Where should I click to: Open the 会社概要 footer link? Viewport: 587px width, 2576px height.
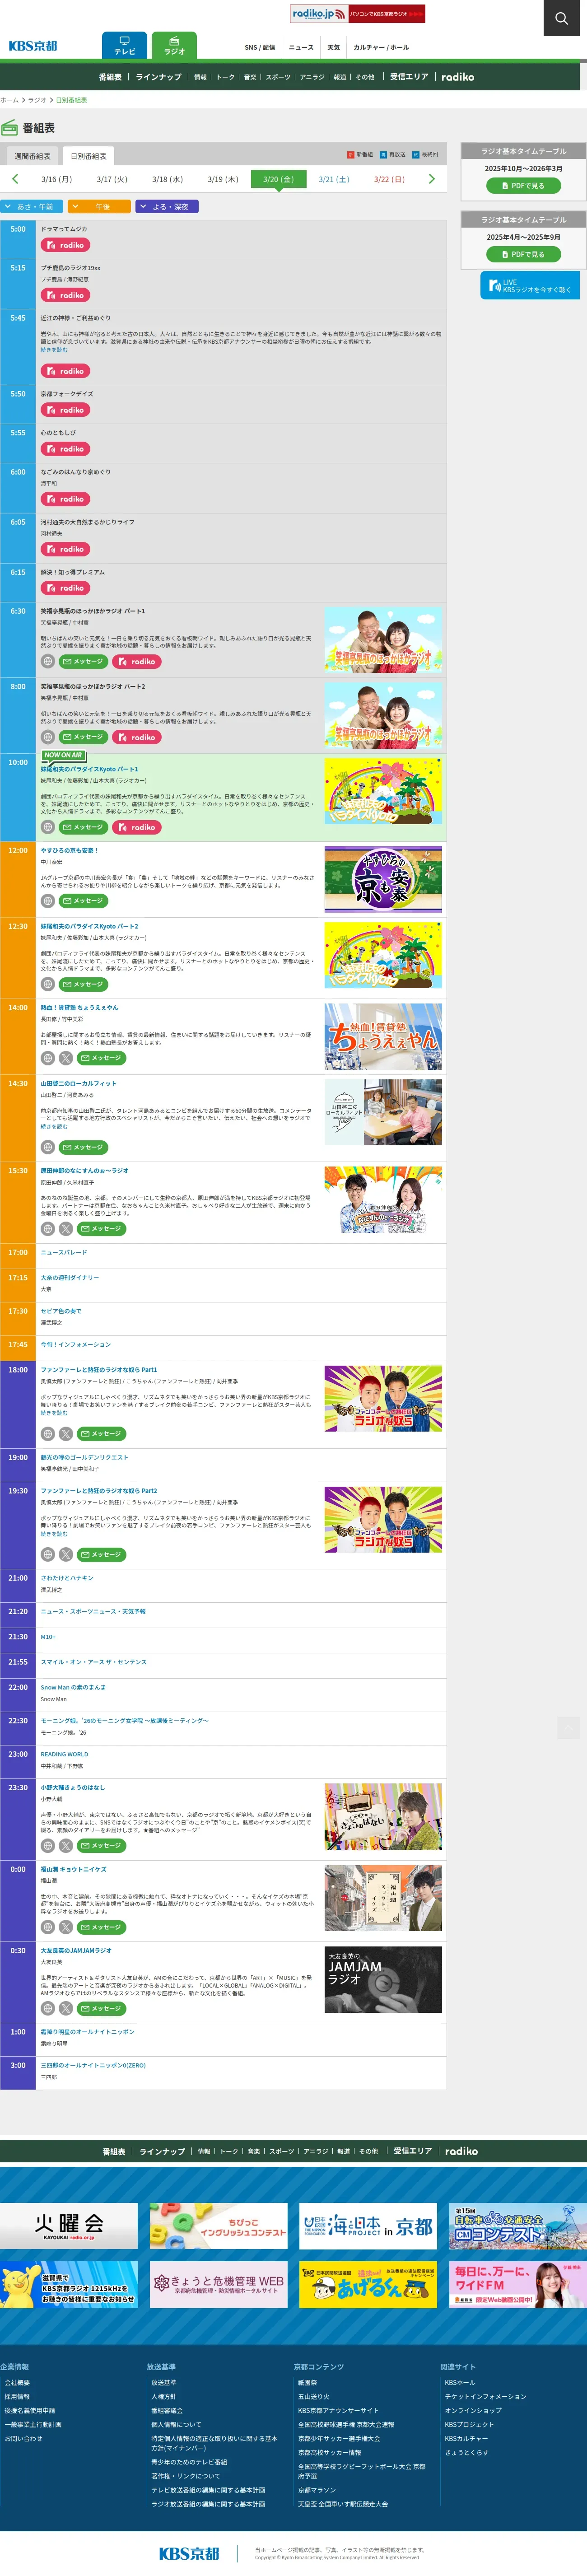point(17,2382)
